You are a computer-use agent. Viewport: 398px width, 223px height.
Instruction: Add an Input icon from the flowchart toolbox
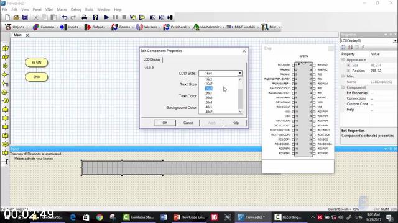click(6, 48)
